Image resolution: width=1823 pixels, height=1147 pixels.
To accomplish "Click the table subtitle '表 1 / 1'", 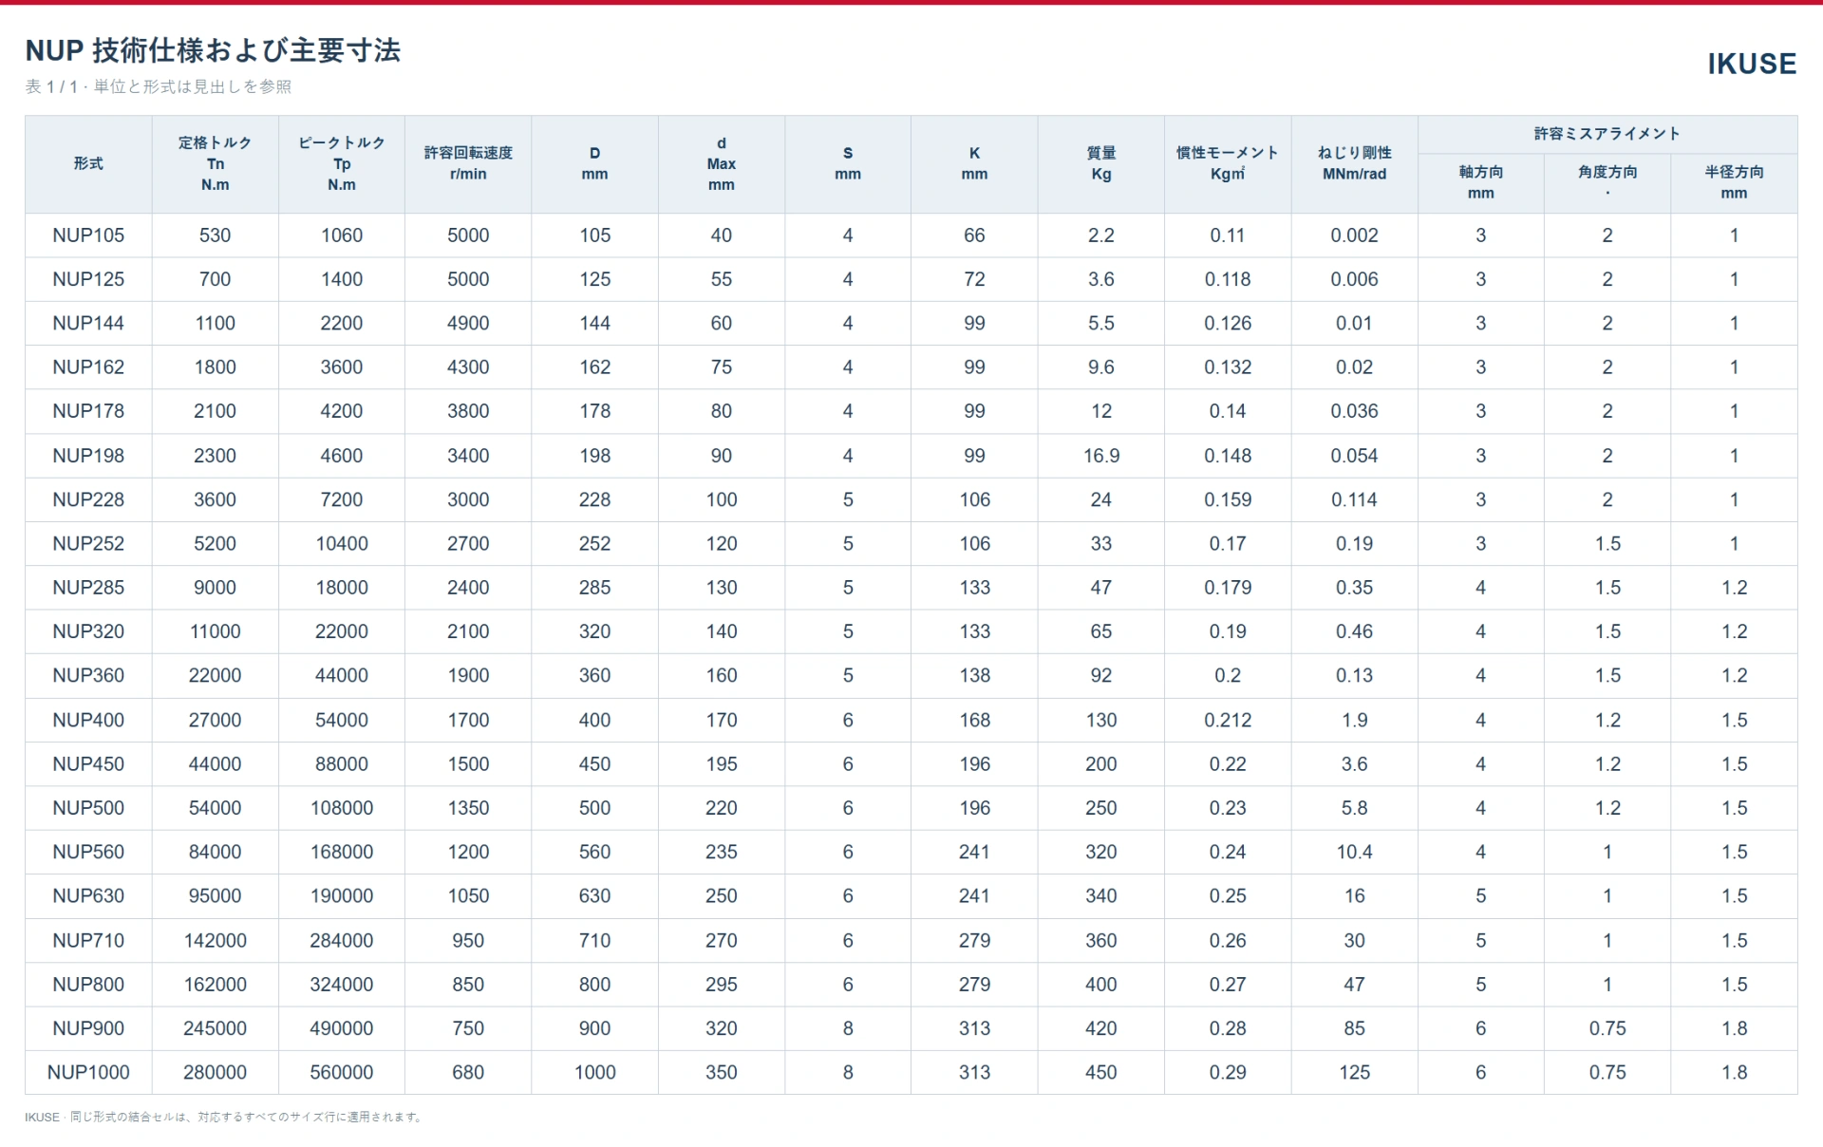I will 51,86.
